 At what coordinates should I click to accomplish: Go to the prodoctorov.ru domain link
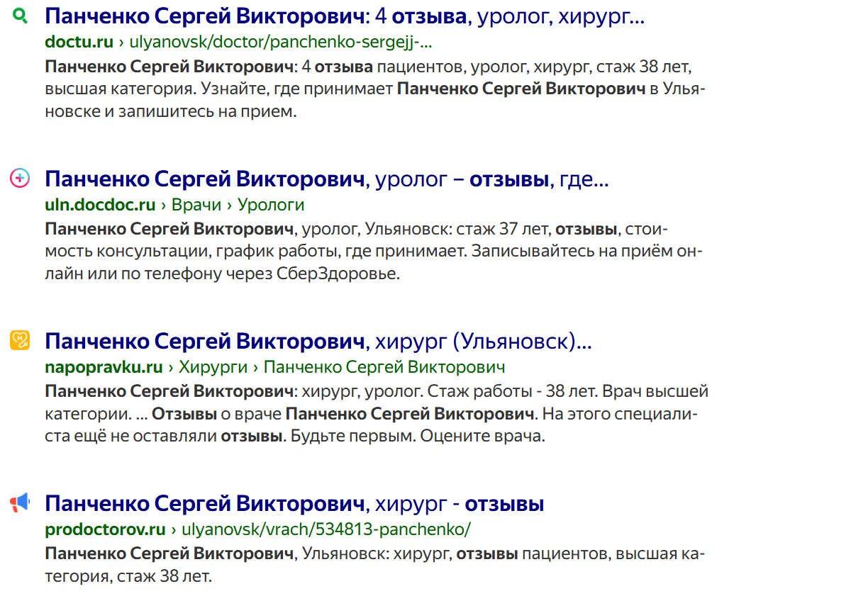pos(105,529)
